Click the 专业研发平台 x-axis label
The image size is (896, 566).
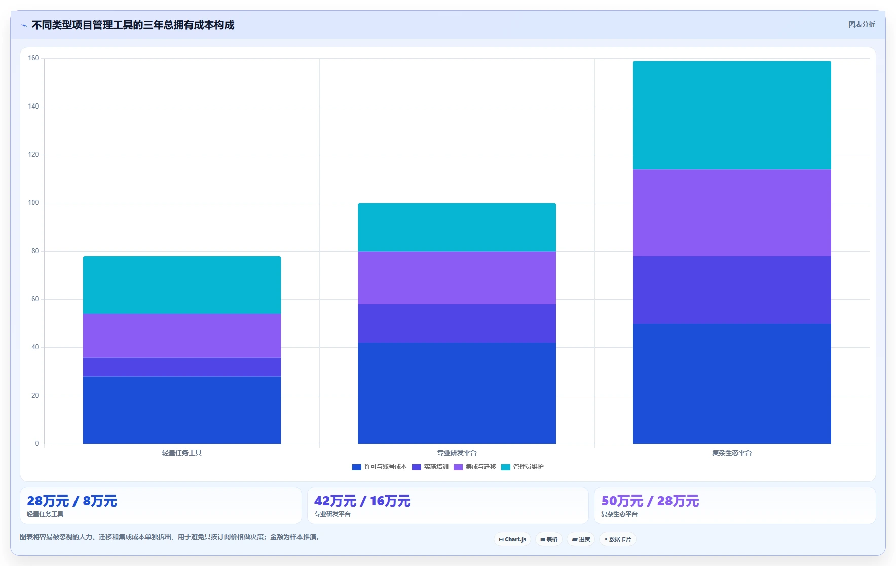457,453
